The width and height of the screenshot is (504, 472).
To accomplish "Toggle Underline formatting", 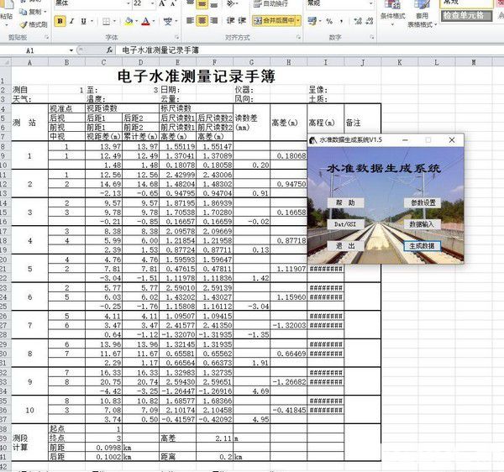I will click(x=83, y=21).
